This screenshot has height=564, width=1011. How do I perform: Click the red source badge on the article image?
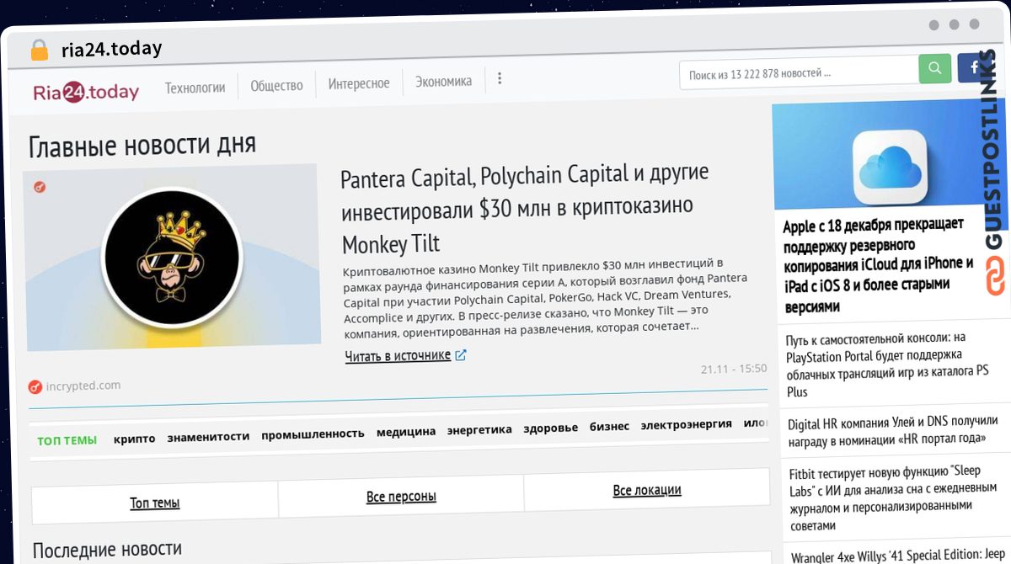coord(40,187)
